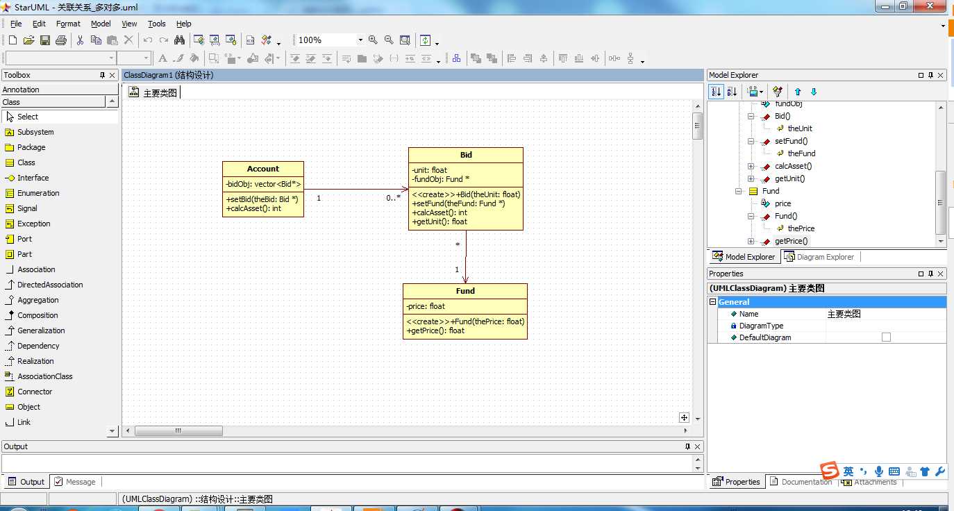Select the Generalization tool in Toolbox
Viewport: 954px width, 511px height.
(41, 330)
